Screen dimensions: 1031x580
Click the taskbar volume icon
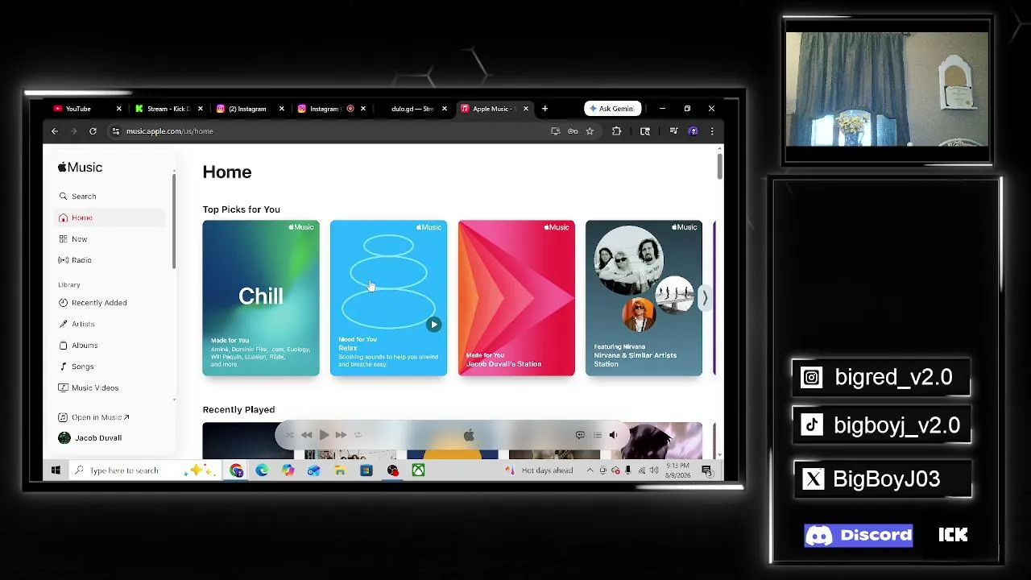[653, 470]
